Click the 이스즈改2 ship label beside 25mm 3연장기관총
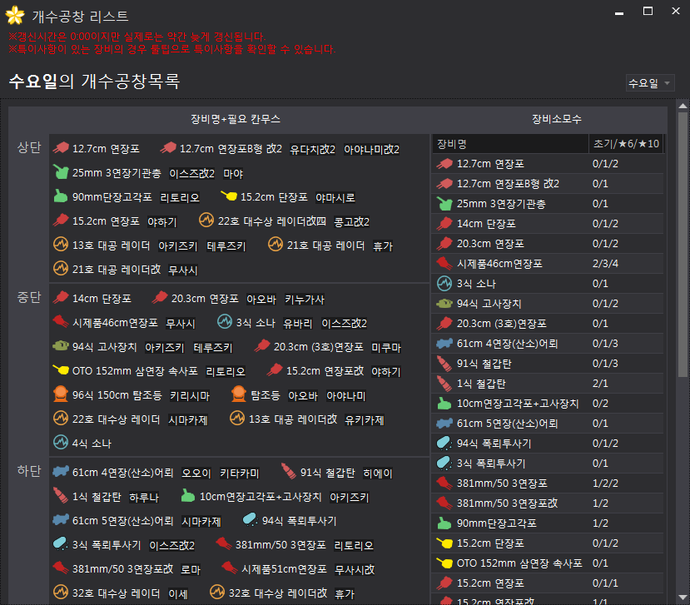 click(191, 174)
